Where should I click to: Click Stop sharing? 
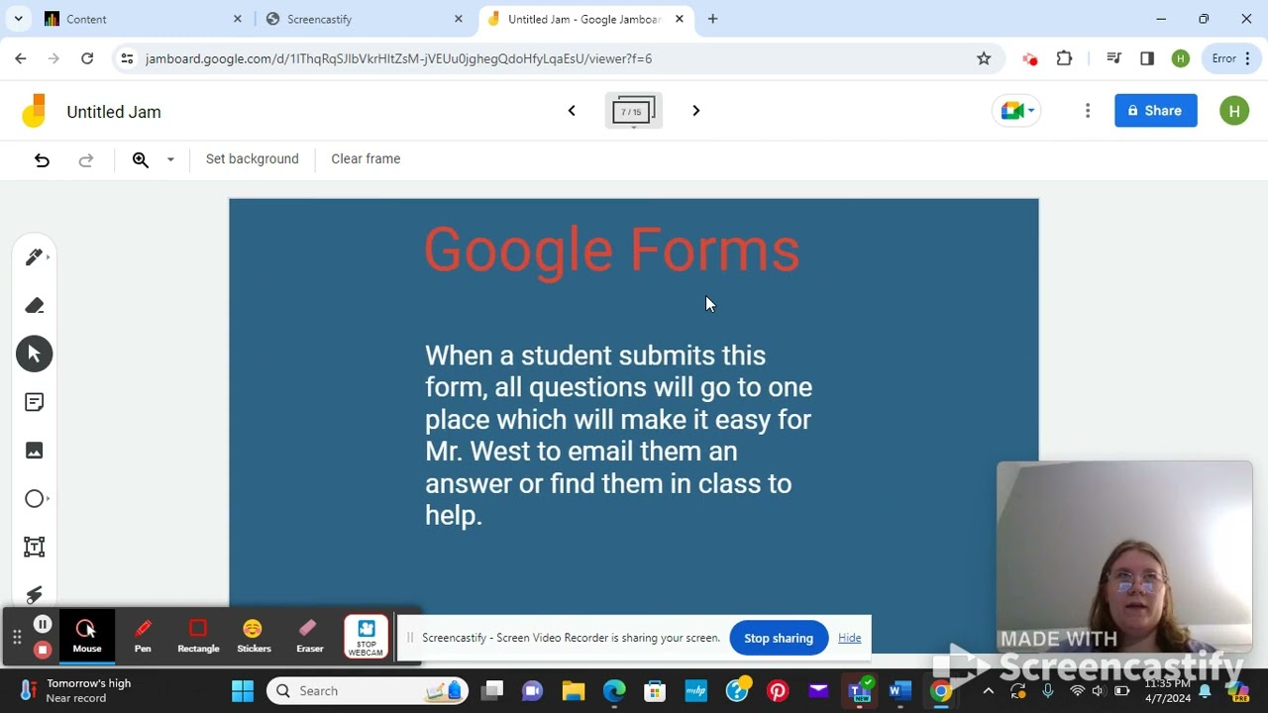pyautogui.click(x=779, y=638)
